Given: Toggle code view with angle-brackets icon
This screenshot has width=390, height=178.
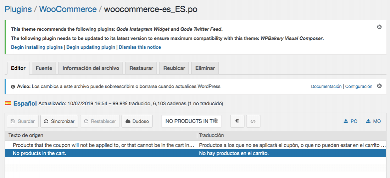Looking at the screenshot, I should point(253,121).
